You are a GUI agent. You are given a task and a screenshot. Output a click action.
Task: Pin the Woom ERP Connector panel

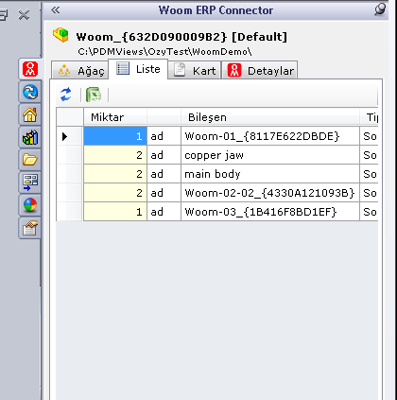coord(380,9)
